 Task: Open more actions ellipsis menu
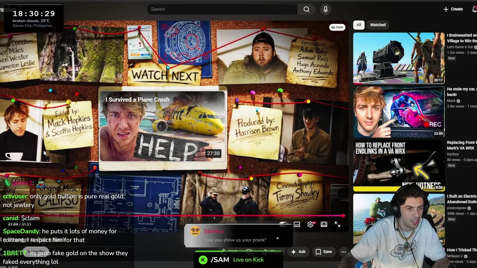click(x=344, y=252)
